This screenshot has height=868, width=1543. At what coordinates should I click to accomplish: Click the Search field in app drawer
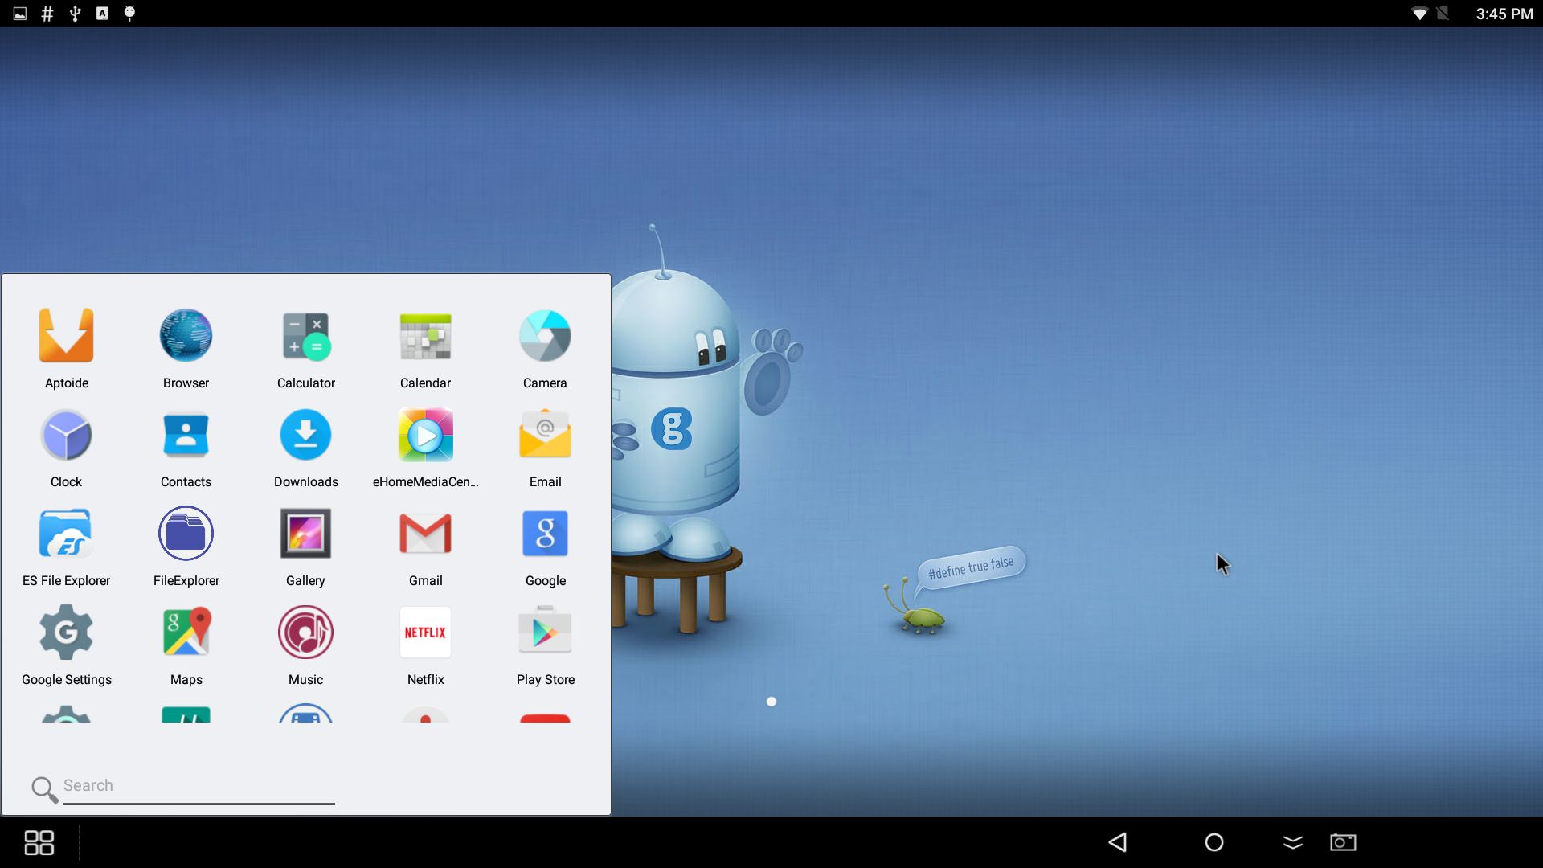199,787
